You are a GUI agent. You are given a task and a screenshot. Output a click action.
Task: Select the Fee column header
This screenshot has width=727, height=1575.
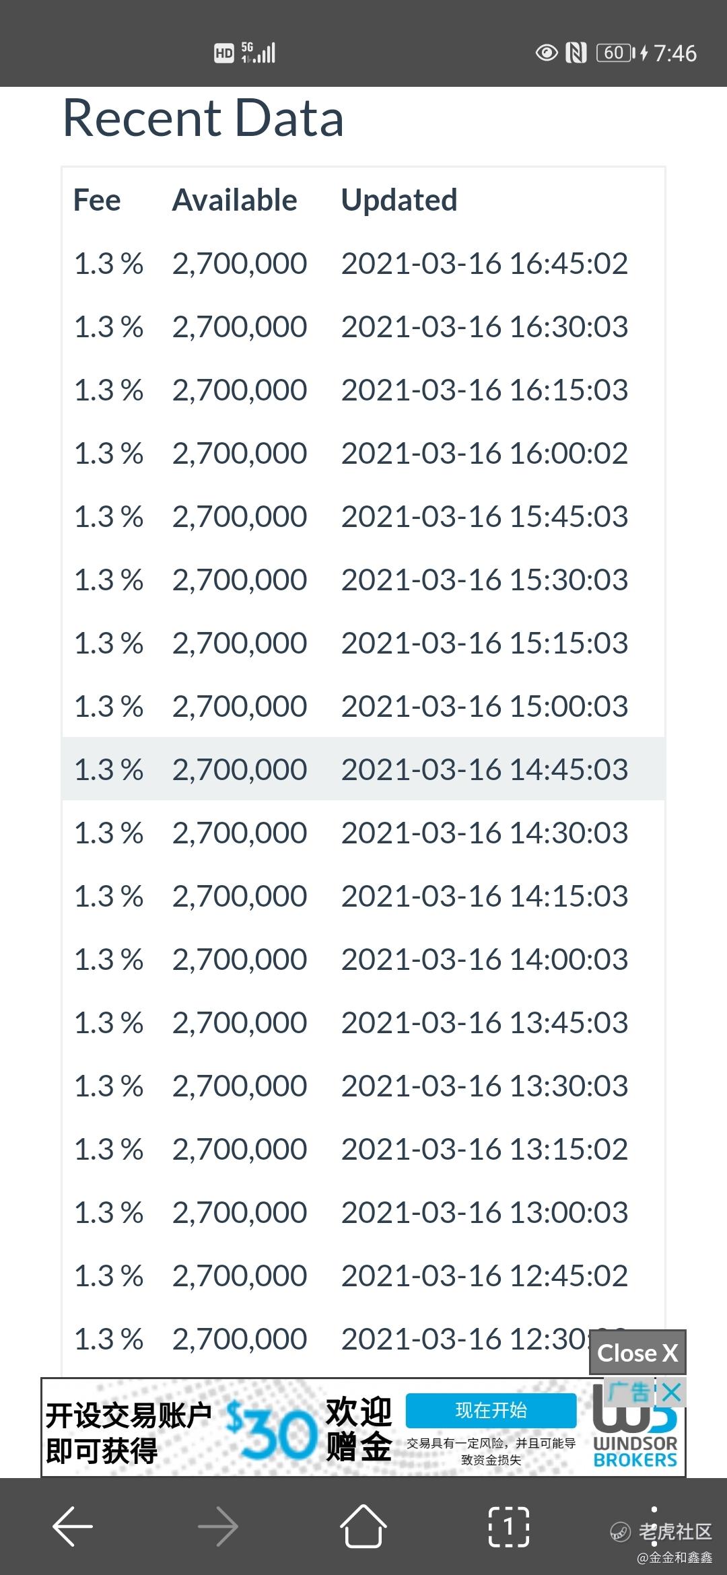pos(97,201)
